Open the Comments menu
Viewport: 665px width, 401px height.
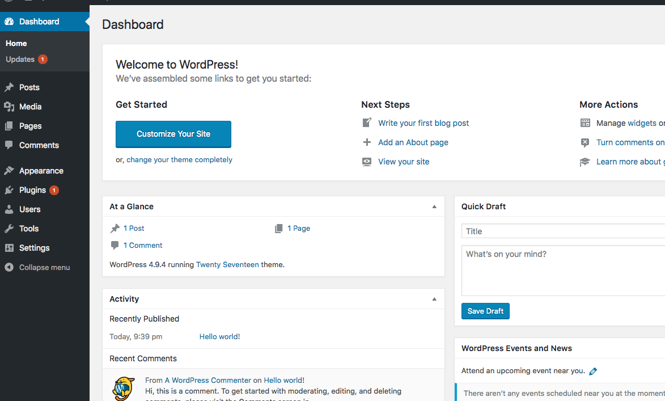pos(39,145)
